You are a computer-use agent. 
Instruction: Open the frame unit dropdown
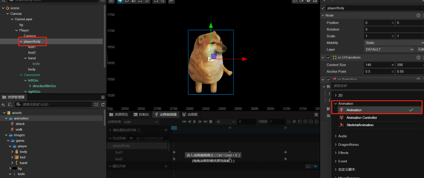(225, 122)
